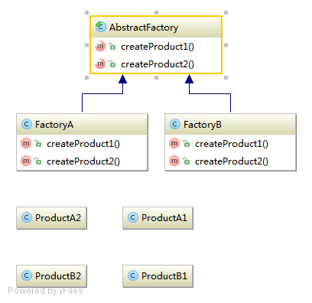Screen dimensions: 312x303
Task: Select the ProductB2 class node
Action: point(51,276)
